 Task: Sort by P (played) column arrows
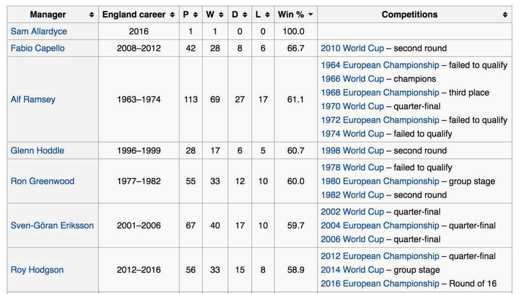tap(196, 15)
